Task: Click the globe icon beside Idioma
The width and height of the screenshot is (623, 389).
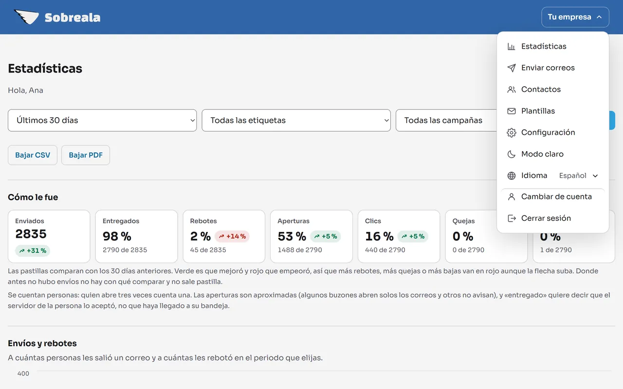Action: pyautogui.click(x=511, y=176)
